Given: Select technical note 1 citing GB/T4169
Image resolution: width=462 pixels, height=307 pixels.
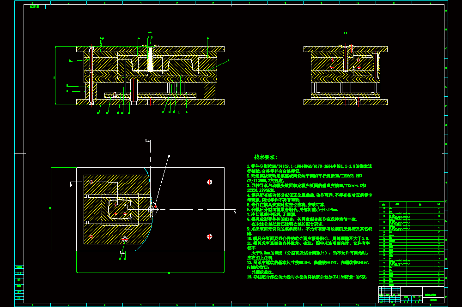Looking at the screenshot, I should click(310, 169).
